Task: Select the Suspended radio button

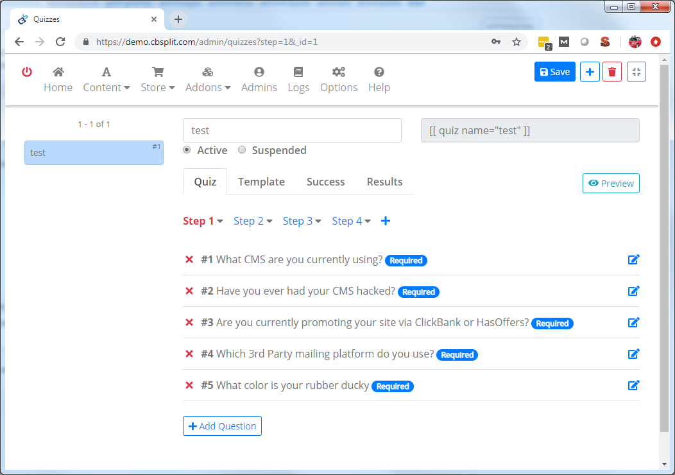Action: tap(242, 150)
